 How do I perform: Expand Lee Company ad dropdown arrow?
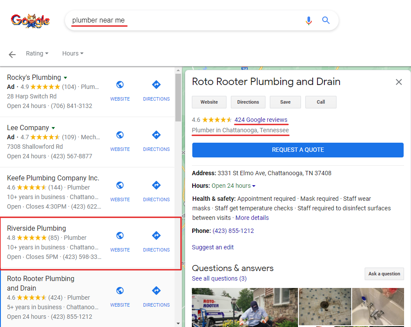[x=53, y=128]
